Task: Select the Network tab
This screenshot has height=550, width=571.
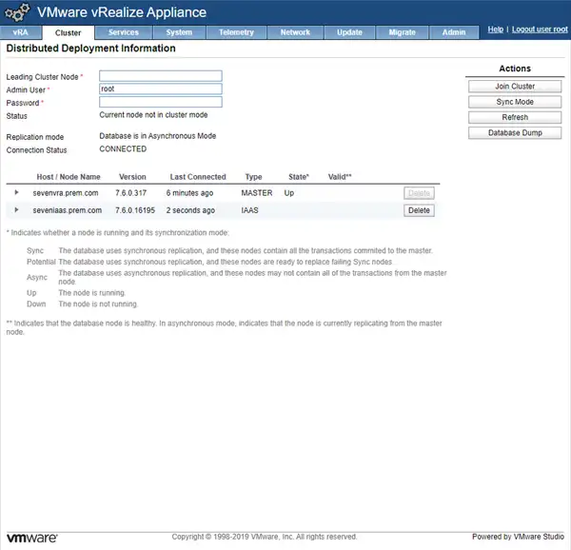Action: coord(295,32)
